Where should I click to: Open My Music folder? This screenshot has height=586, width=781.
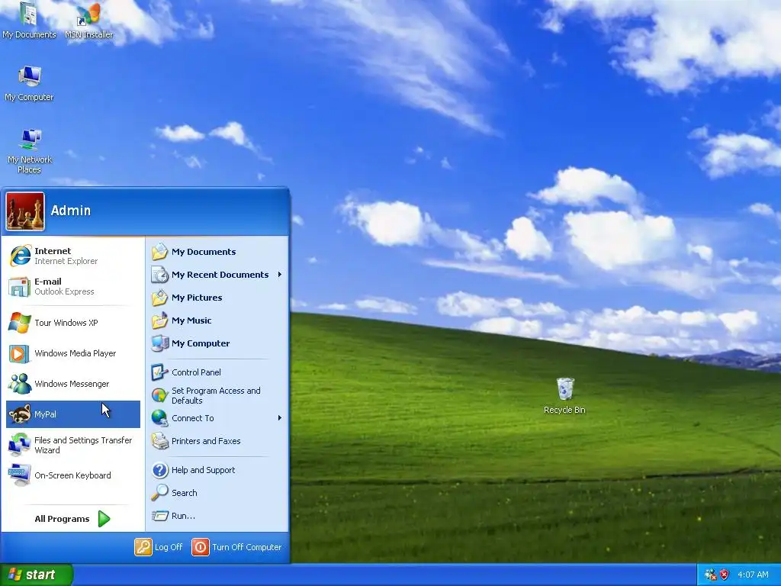click(217, 320)
